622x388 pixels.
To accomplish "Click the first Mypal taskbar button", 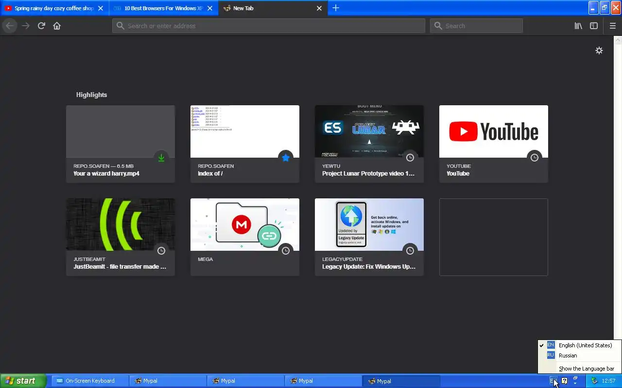I will point(168,381).
